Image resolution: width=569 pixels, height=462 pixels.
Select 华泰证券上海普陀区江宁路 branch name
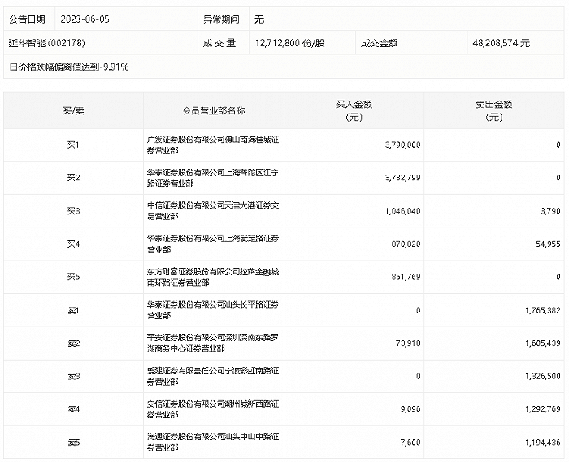tap(213, 178)
